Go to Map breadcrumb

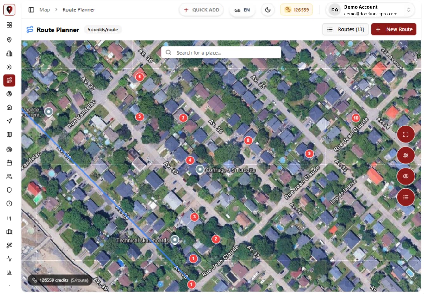tap(45, 10)
